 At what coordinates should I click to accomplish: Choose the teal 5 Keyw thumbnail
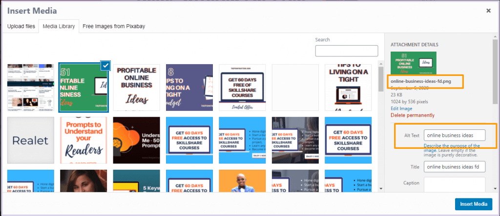point(137,181)
